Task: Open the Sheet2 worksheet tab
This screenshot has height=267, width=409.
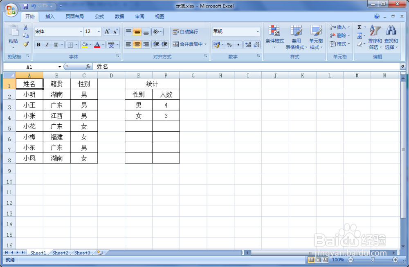Action: [60, 253]
